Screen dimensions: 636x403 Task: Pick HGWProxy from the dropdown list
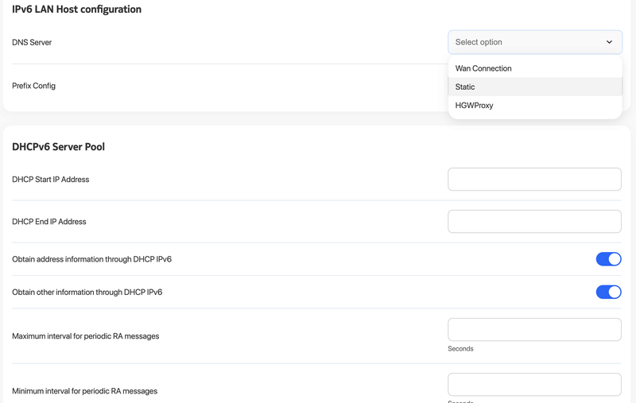(x=534, y=106)
